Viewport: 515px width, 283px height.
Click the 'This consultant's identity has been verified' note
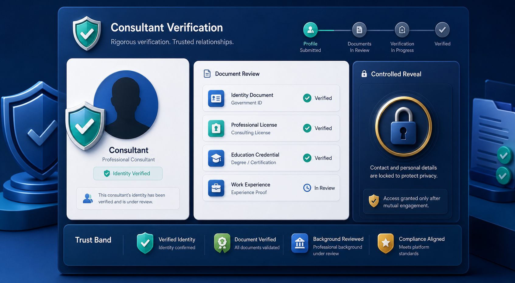(132, 198)
